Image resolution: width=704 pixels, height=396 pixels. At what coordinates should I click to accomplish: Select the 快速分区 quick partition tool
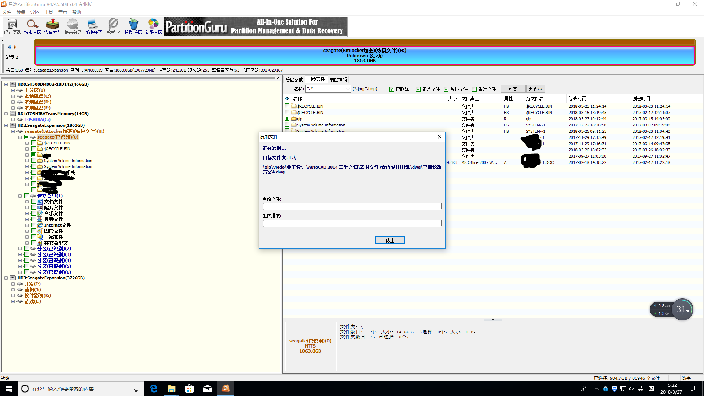point(73,26)
